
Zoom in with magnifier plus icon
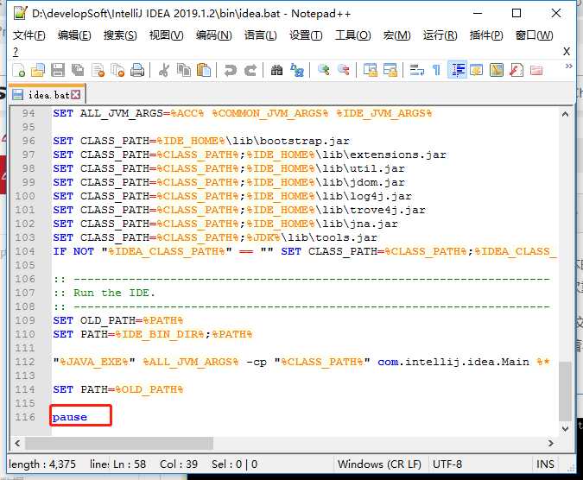[x=324, y=70]
